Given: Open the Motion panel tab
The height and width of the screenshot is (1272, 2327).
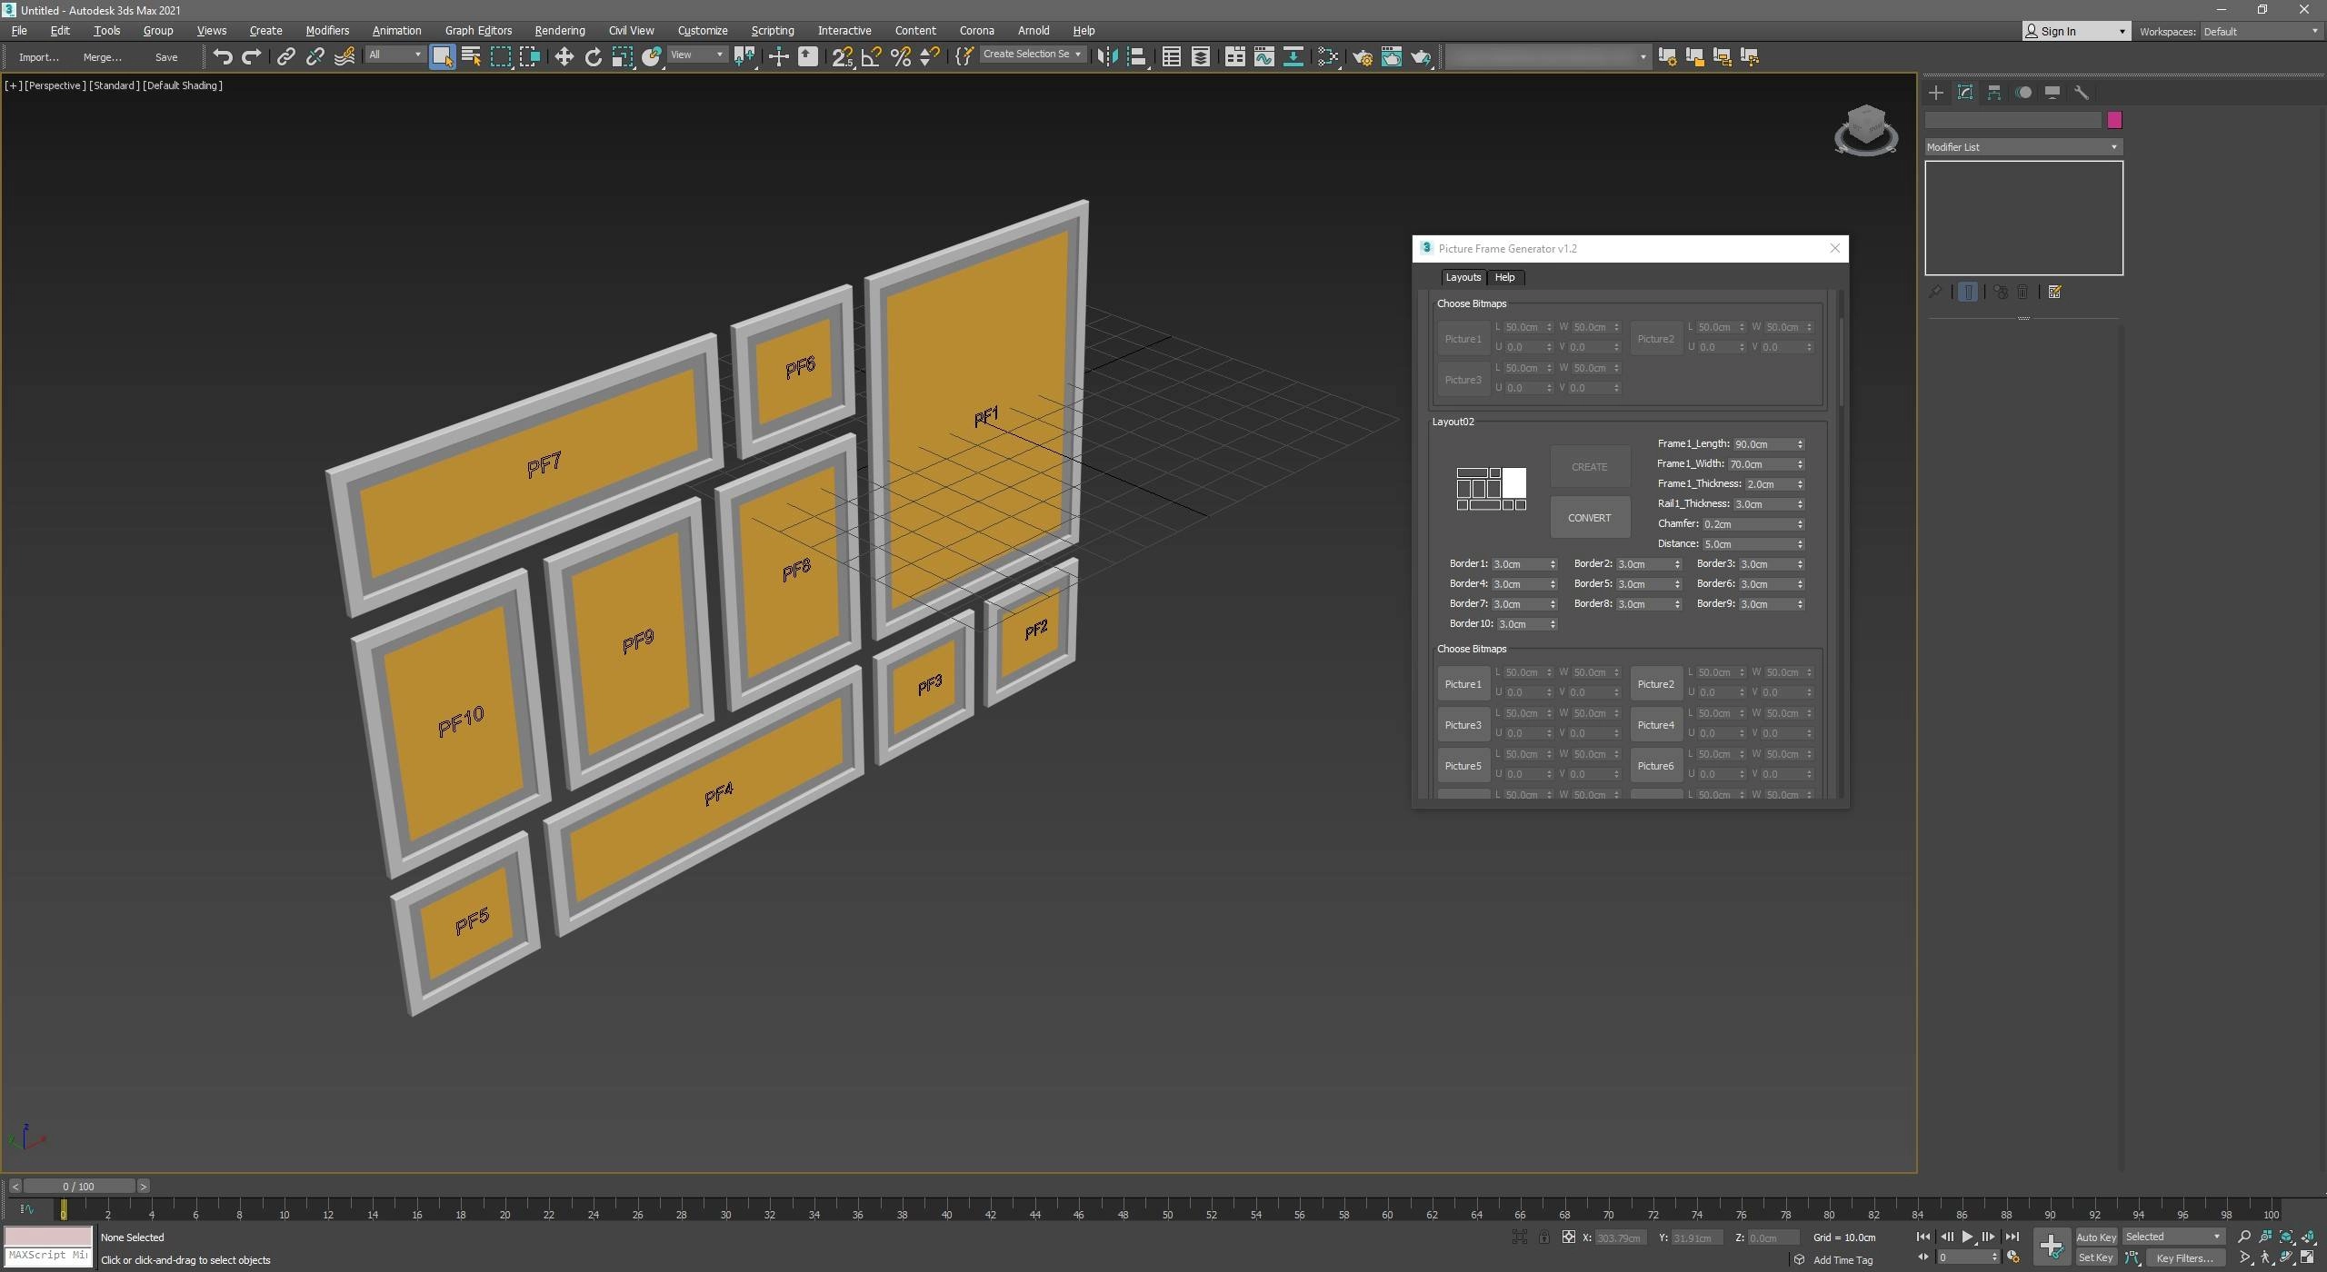Looking at the screenshot, I should 2023,93.
